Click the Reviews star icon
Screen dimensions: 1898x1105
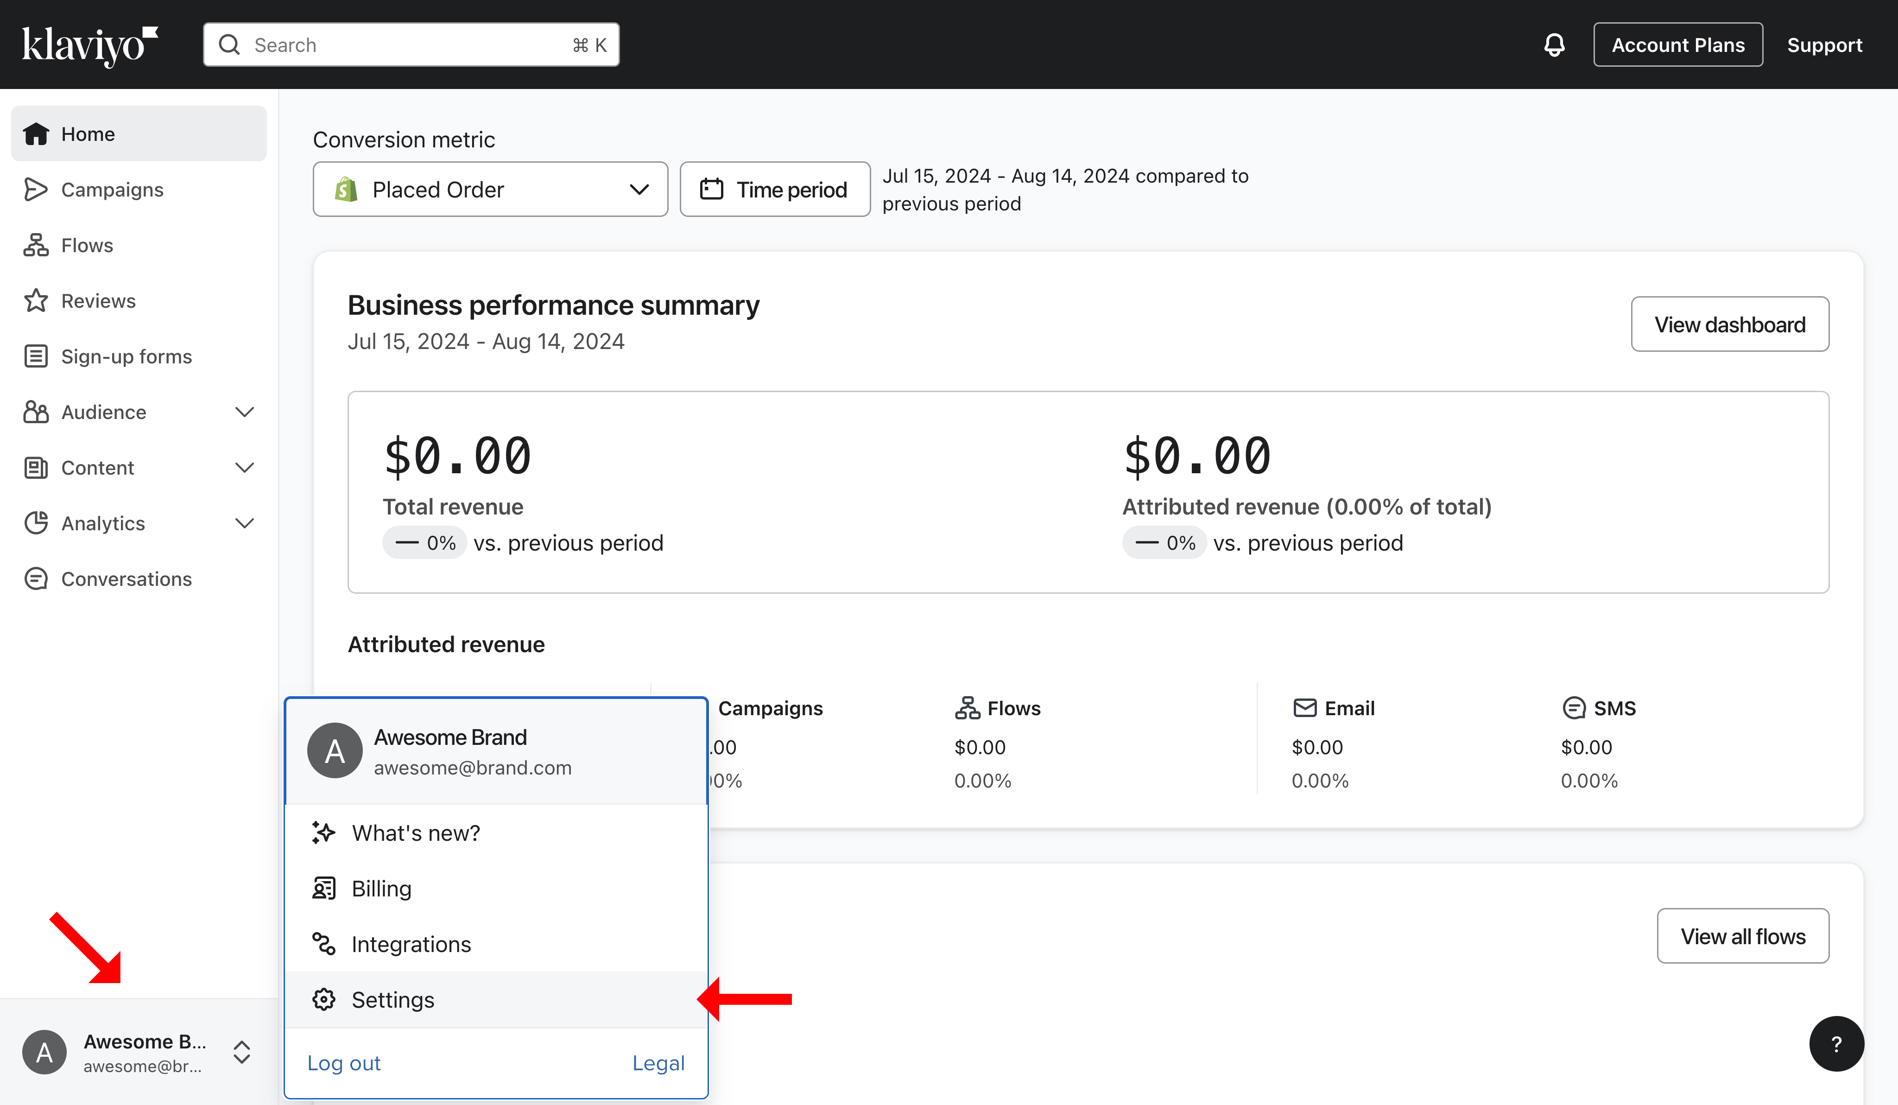[x=36, y=300]
